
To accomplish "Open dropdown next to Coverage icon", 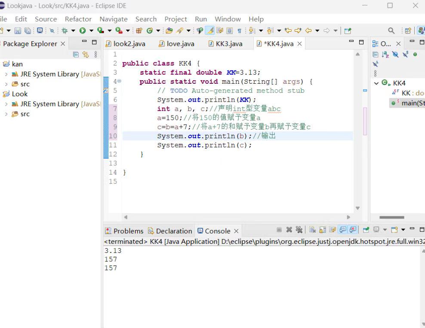I will 110,31.
